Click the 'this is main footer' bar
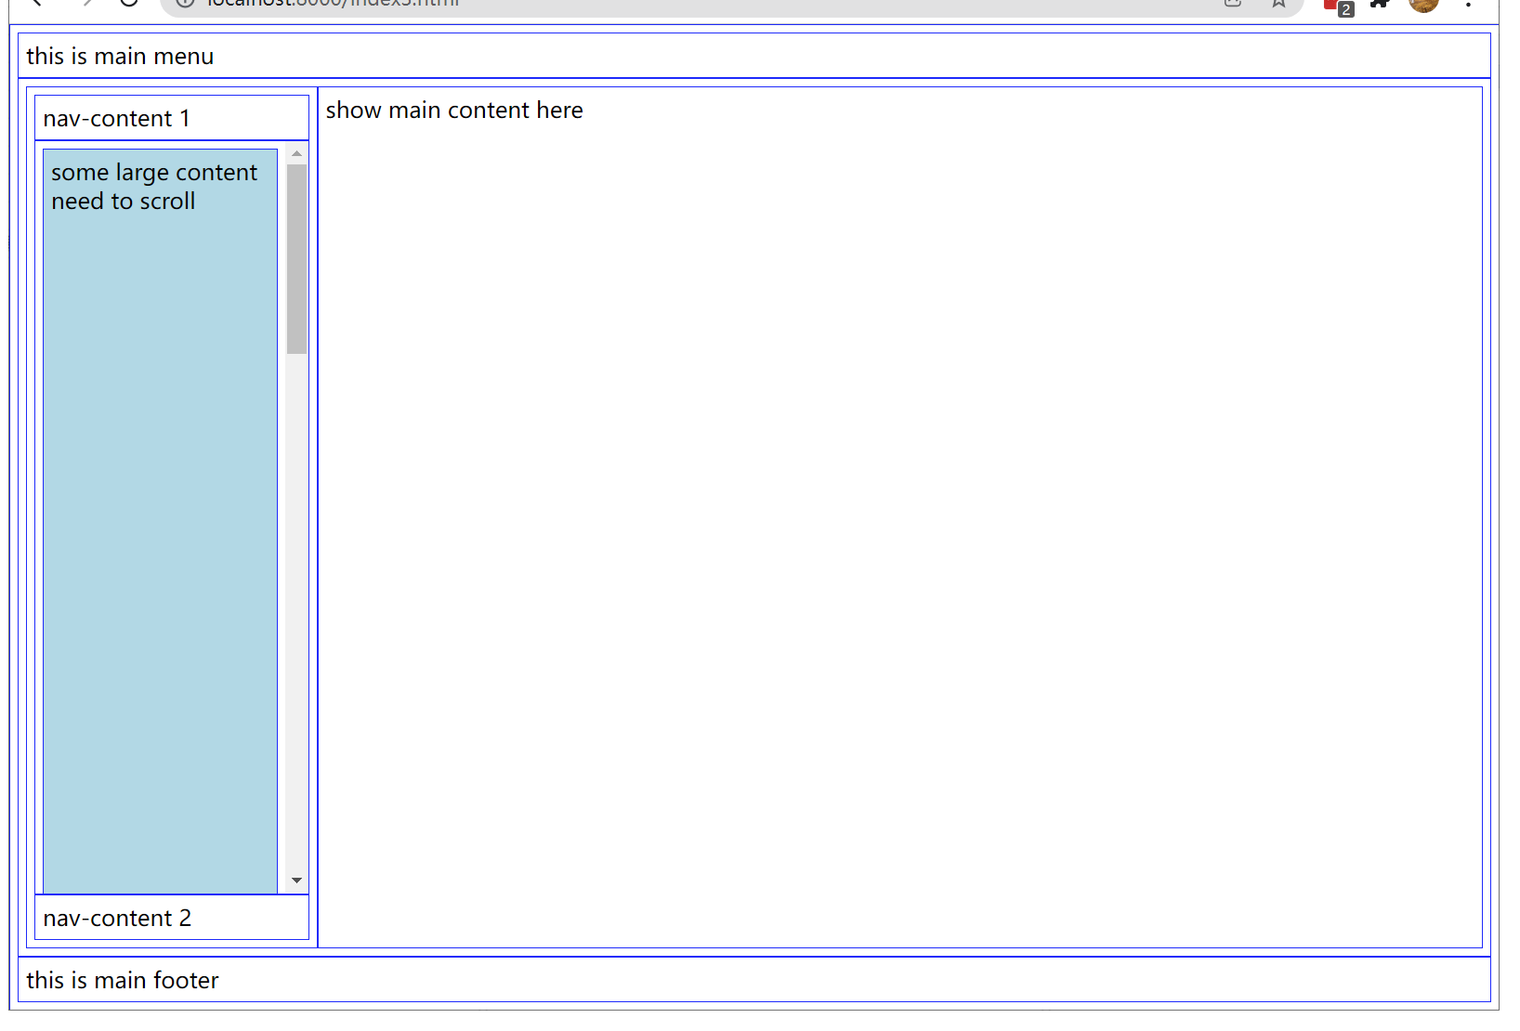Screen dimensions: 1520x1031 point(123,980)
